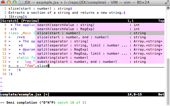The image size is (170, 106).
Task: Place cursor on class _Main line
Action: click(x=22, y=33)
